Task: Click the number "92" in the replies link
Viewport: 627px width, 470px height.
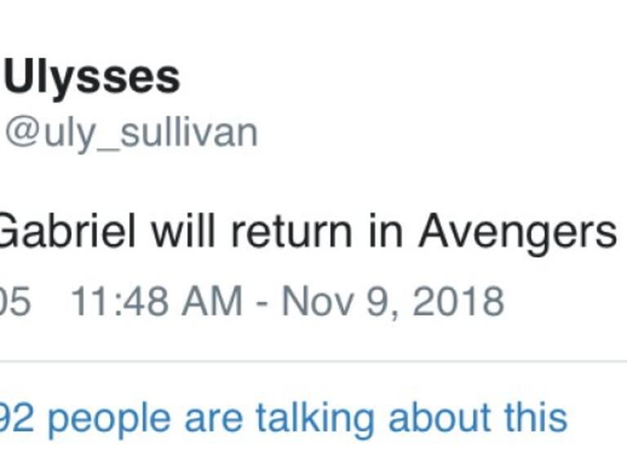Action: [16, 418]
